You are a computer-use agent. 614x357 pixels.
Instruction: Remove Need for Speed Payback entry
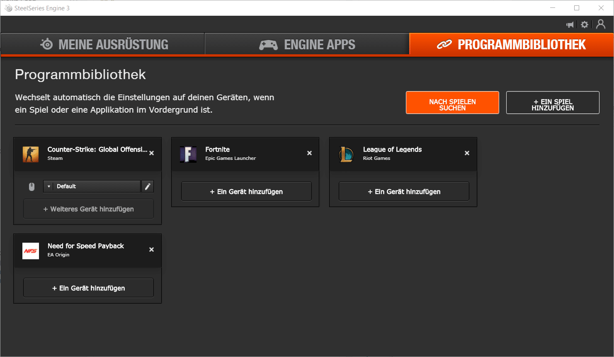[152, 250]
